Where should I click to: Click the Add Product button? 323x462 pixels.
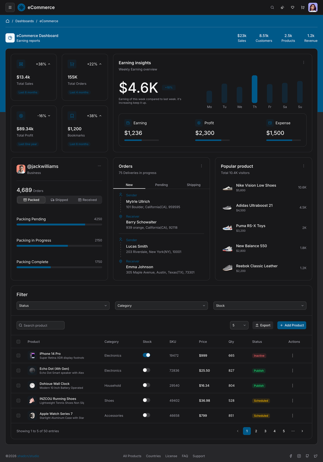(x=292, y=325)
